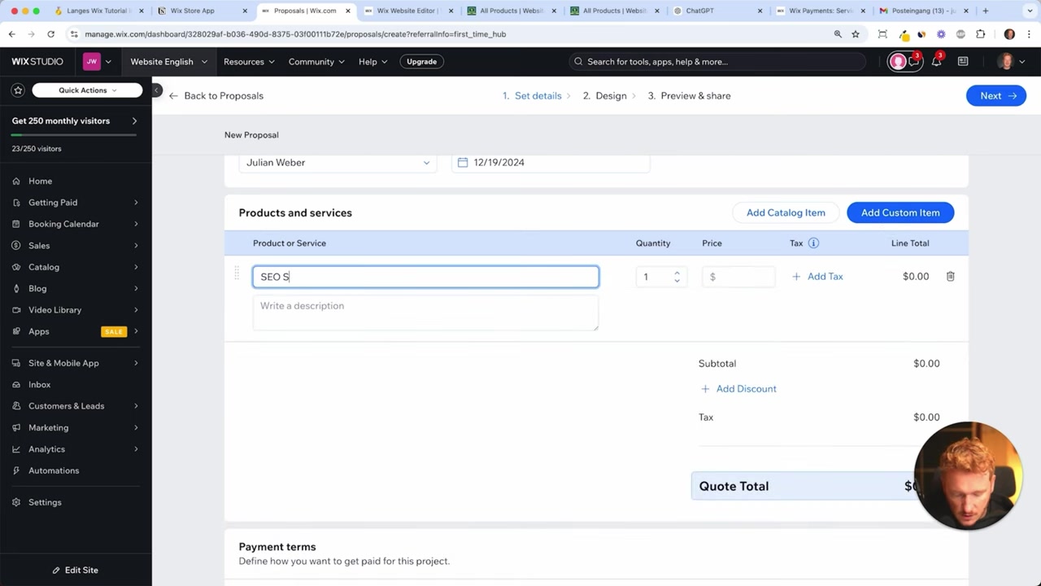This screenshot has width=1041, height=586.
Task: Bookmark this page with the star icon
Action: (x=856, y=34)
